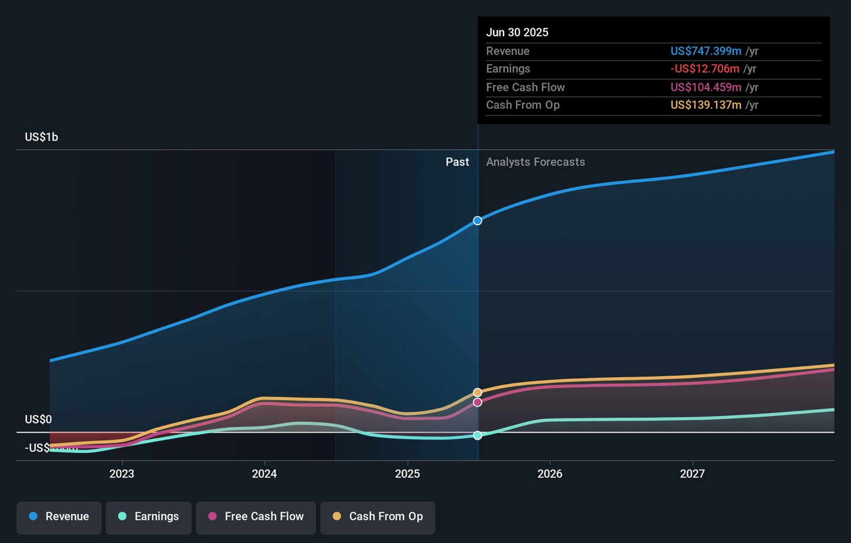The image size is (851, 543).
Task: Click the US$747.399m revenue value
Action: click(x=706, y=51)
